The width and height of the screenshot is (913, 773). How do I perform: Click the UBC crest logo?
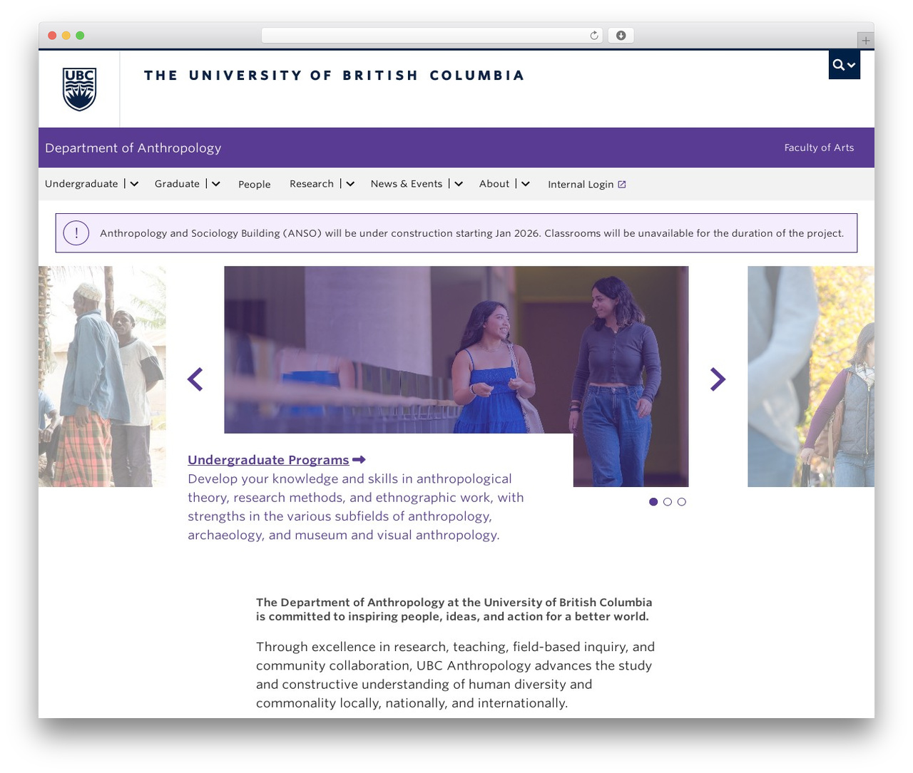[x=79, y=89]
